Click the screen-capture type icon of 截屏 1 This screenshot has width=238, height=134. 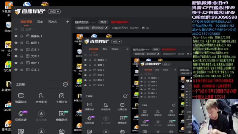pyautogui.click(x=28, y=43)
